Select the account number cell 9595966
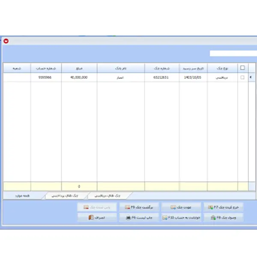Image resolution: width=257 pixels, height=257 pixels. pyautogui.click(x=46, y=78)
